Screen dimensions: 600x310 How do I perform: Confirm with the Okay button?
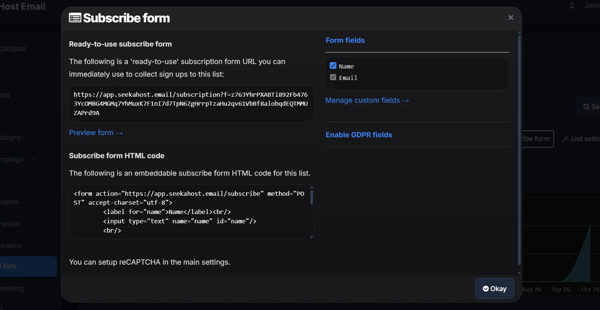495,288
